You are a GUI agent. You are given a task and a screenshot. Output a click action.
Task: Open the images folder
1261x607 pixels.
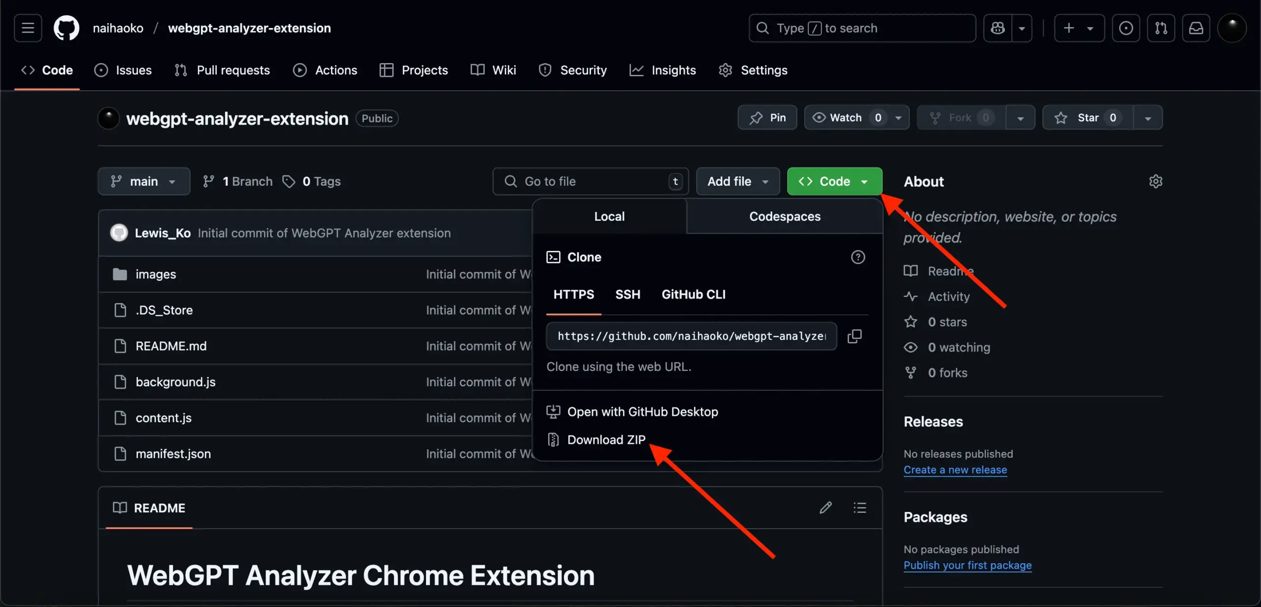click(x=156, y=274)
